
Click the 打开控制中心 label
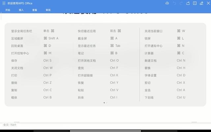20,53
